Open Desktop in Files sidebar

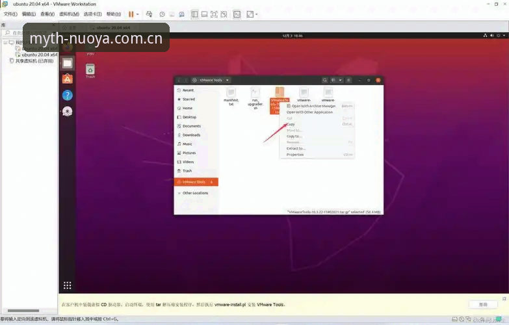[x=196, y=117]
